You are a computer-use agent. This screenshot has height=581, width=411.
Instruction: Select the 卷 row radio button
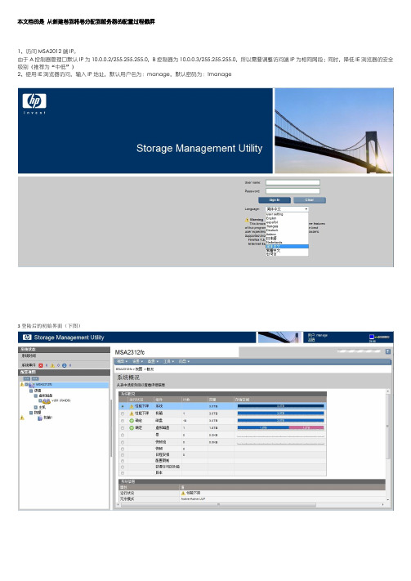(x=123, y=435)
